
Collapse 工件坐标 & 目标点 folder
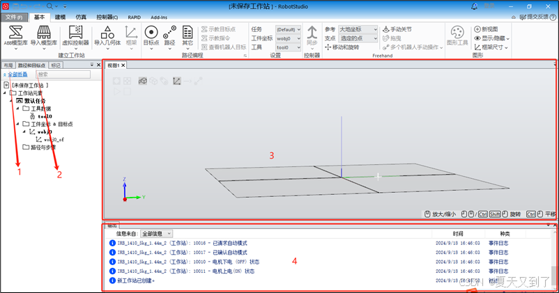tap(17, 124)
